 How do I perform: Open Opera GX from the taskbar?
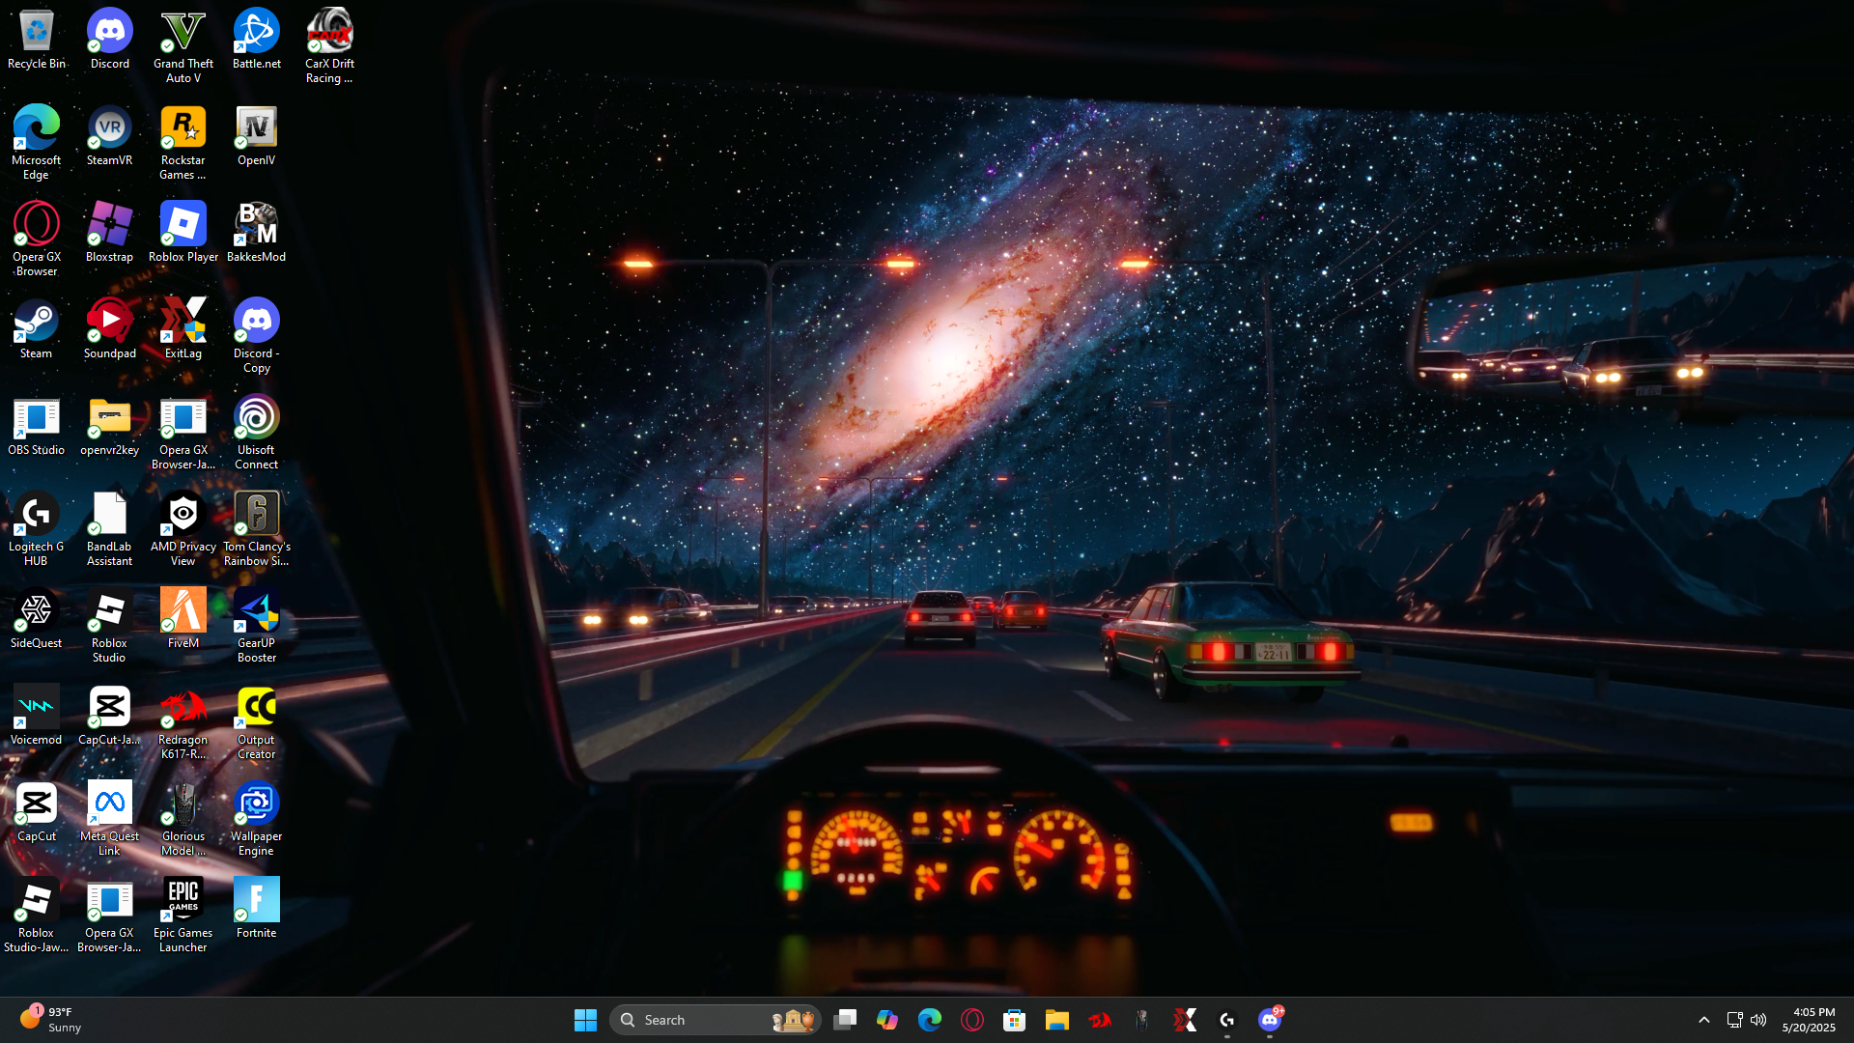point(971,1020)
